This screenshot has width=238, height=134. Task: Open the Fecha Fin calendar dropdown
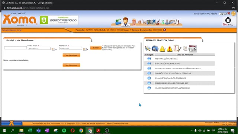coord(86,49)
